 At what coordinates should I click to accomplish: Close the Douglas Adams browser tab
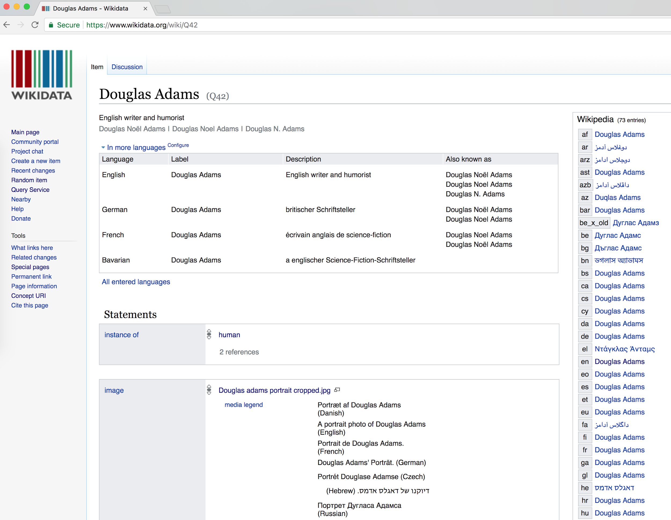point(145,9)
